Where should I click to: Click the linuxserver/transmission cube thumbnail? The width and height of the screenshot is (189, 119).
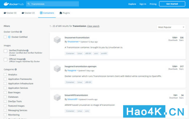[x=57, y=40]
